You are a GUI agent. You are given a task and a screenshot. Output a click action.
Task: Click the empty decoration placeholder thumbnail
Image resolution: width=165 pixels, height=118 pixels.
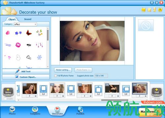[x=146, y=25]
